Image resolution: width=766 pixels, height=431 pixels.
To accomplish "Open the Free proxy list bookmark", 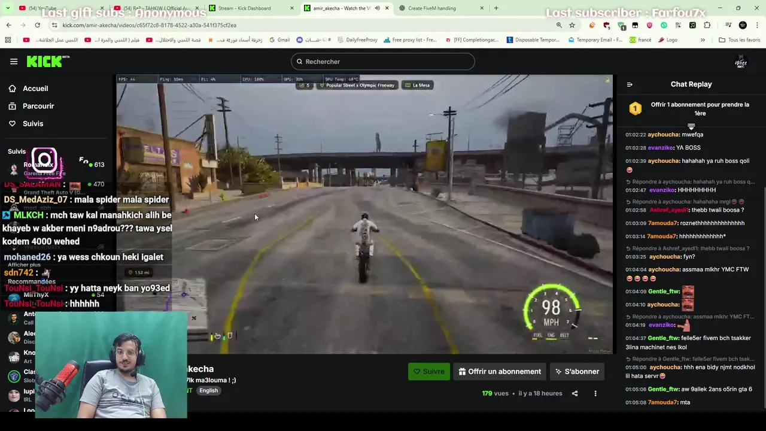I will (x=411, y=40).
